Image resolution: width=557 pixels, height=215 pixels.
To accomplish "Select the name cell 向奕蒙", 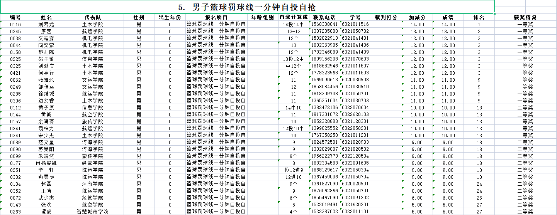I will click(x=46, y=45).
